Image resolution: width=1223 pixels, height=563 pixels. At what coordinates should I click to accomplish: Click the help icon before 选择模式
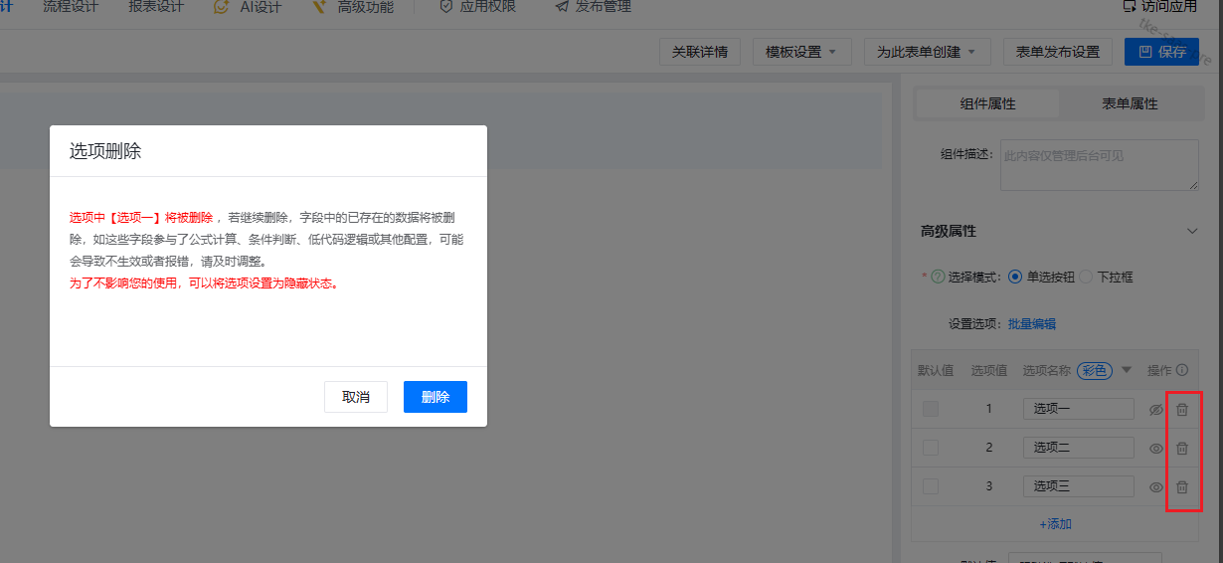[937, 278]
